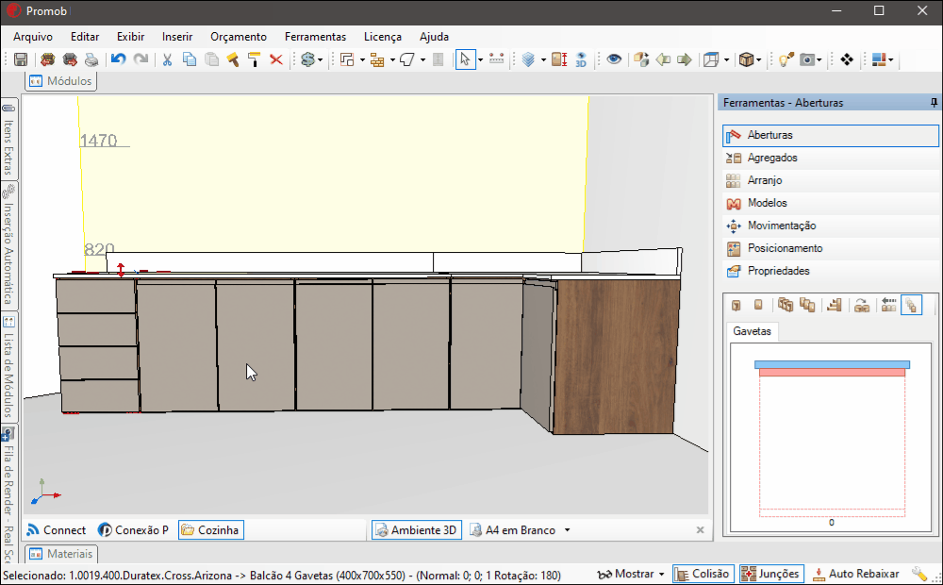The height and width of the screenshot is (585, 943).
Task: Click the stacked layers icon
Action: (529, 59)
